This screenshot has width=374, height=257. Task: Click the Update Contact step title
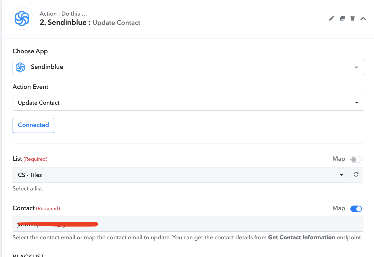(x=116, y=23)
